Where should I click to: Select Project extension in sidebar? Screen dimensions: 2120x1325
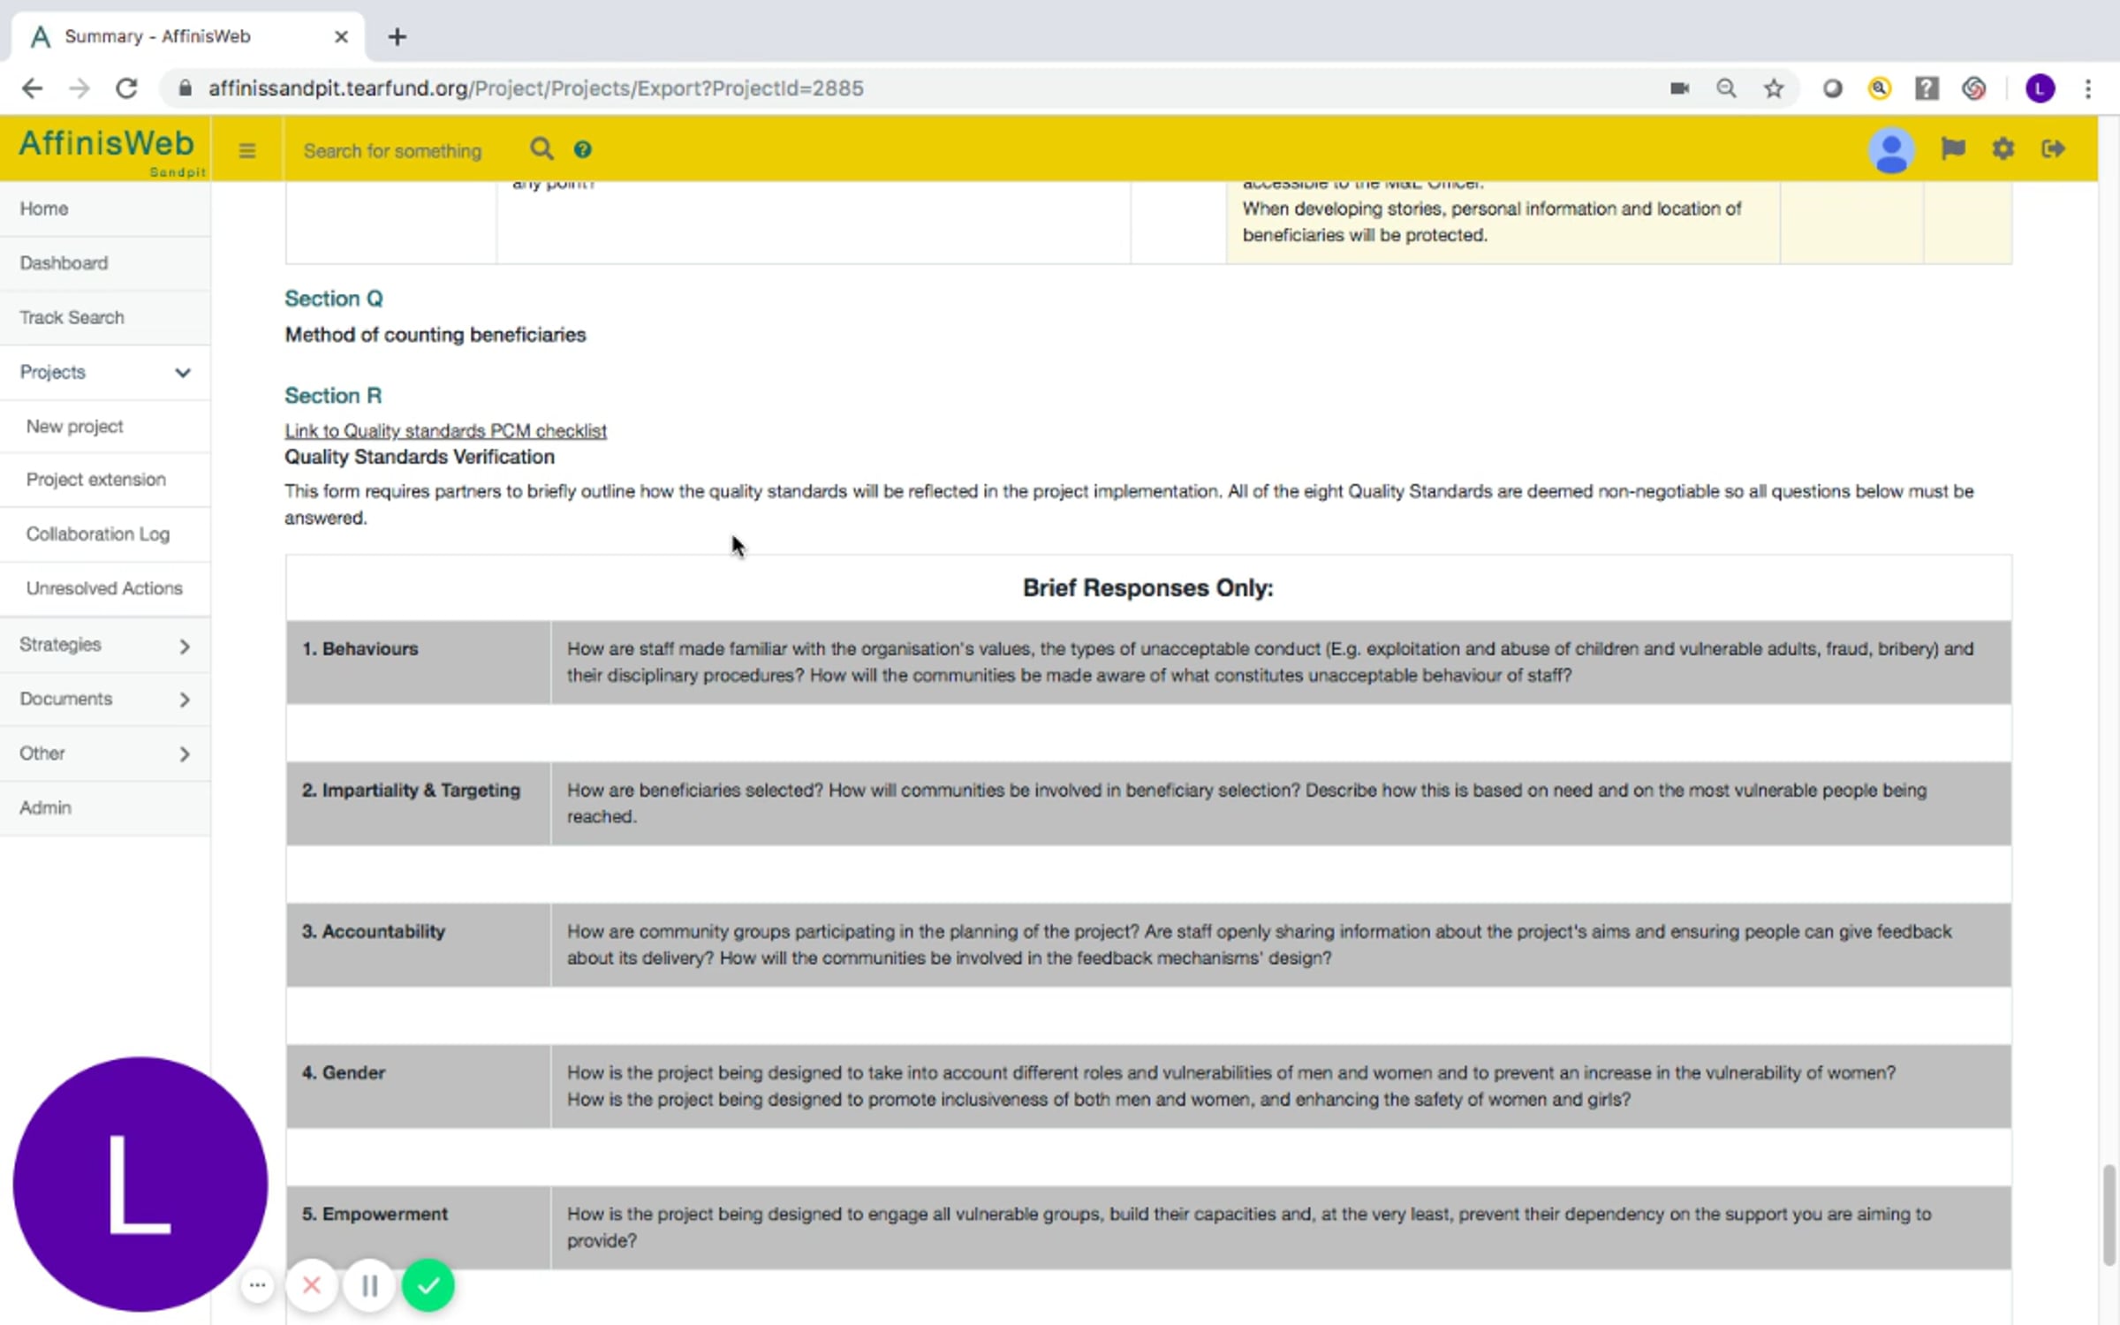(x=105, y=480)
